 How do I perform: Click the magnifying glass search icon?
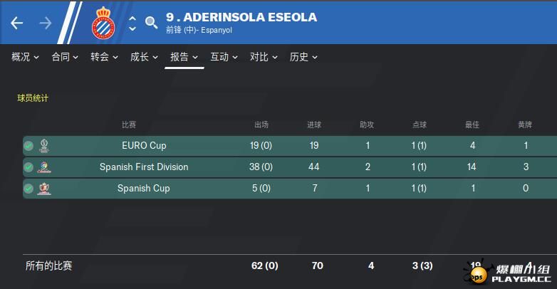[x=151, y=22]
